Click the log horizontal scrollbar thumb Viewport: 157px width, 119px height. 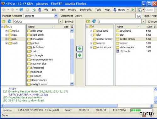pos(61,106)
